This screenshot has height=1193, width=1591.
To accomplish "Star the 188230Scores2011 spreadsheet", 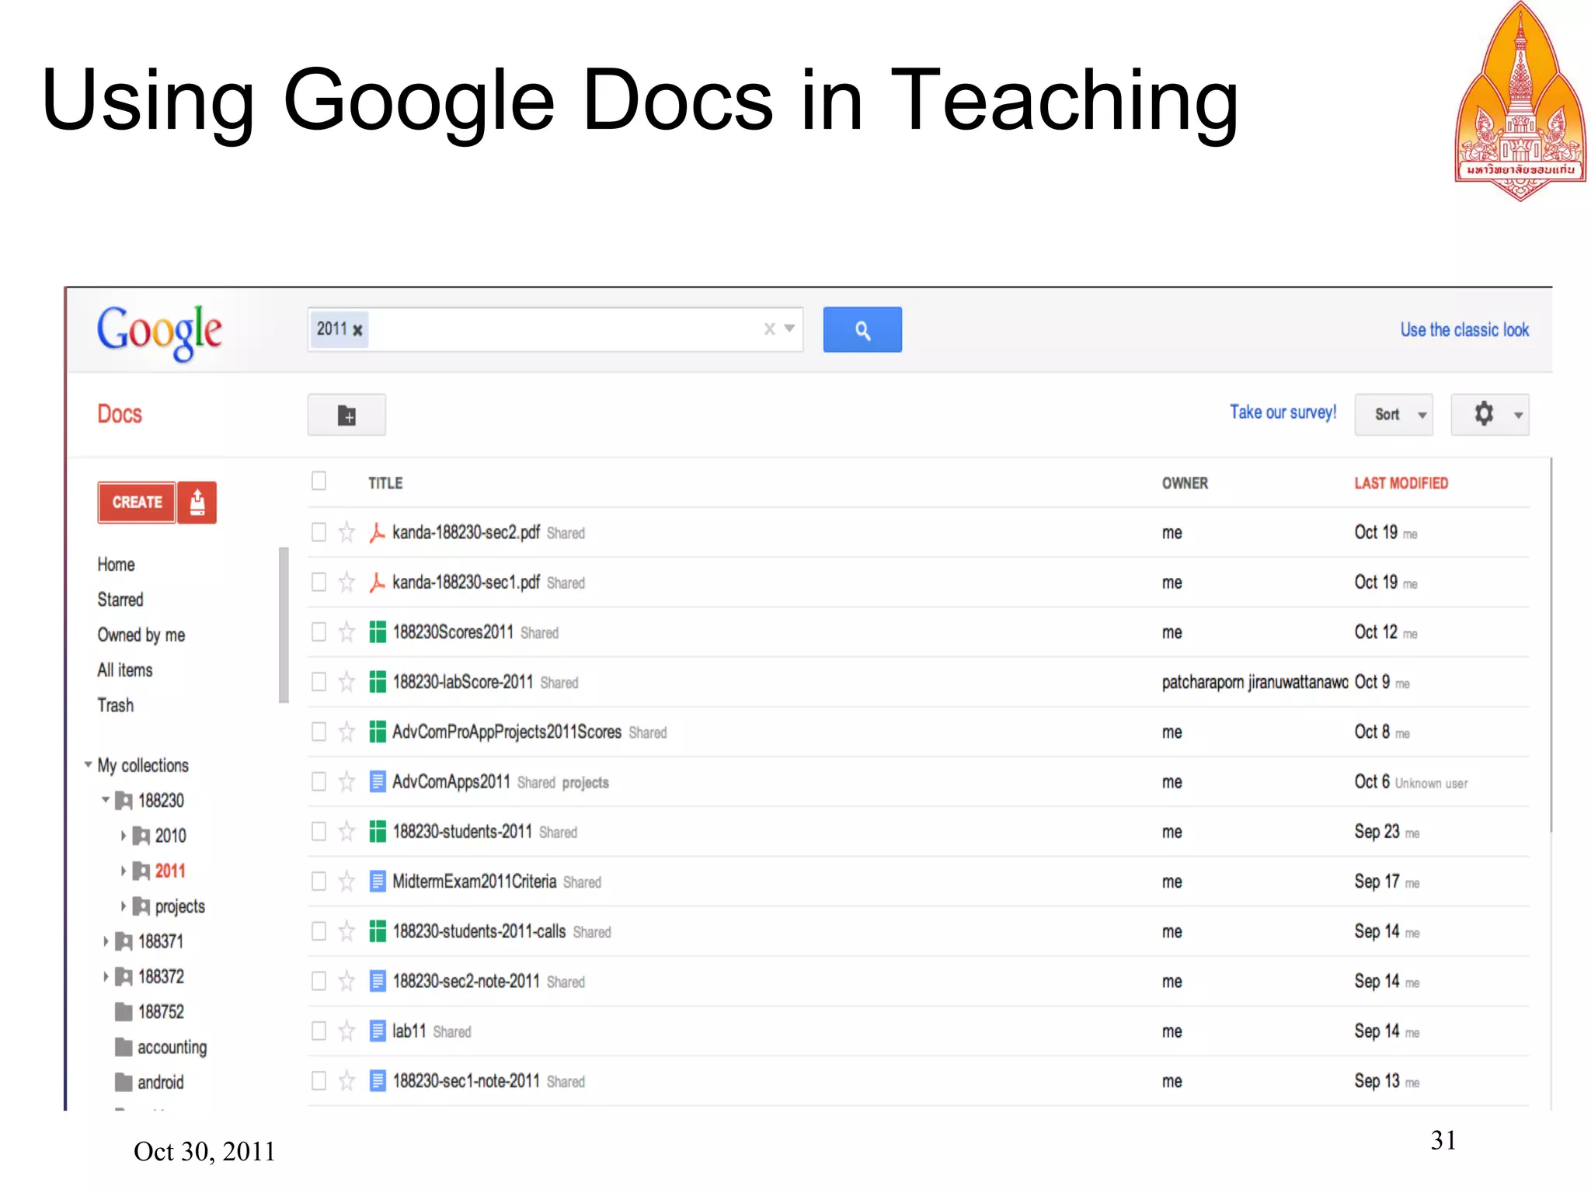I will click(x=346, y=632).
